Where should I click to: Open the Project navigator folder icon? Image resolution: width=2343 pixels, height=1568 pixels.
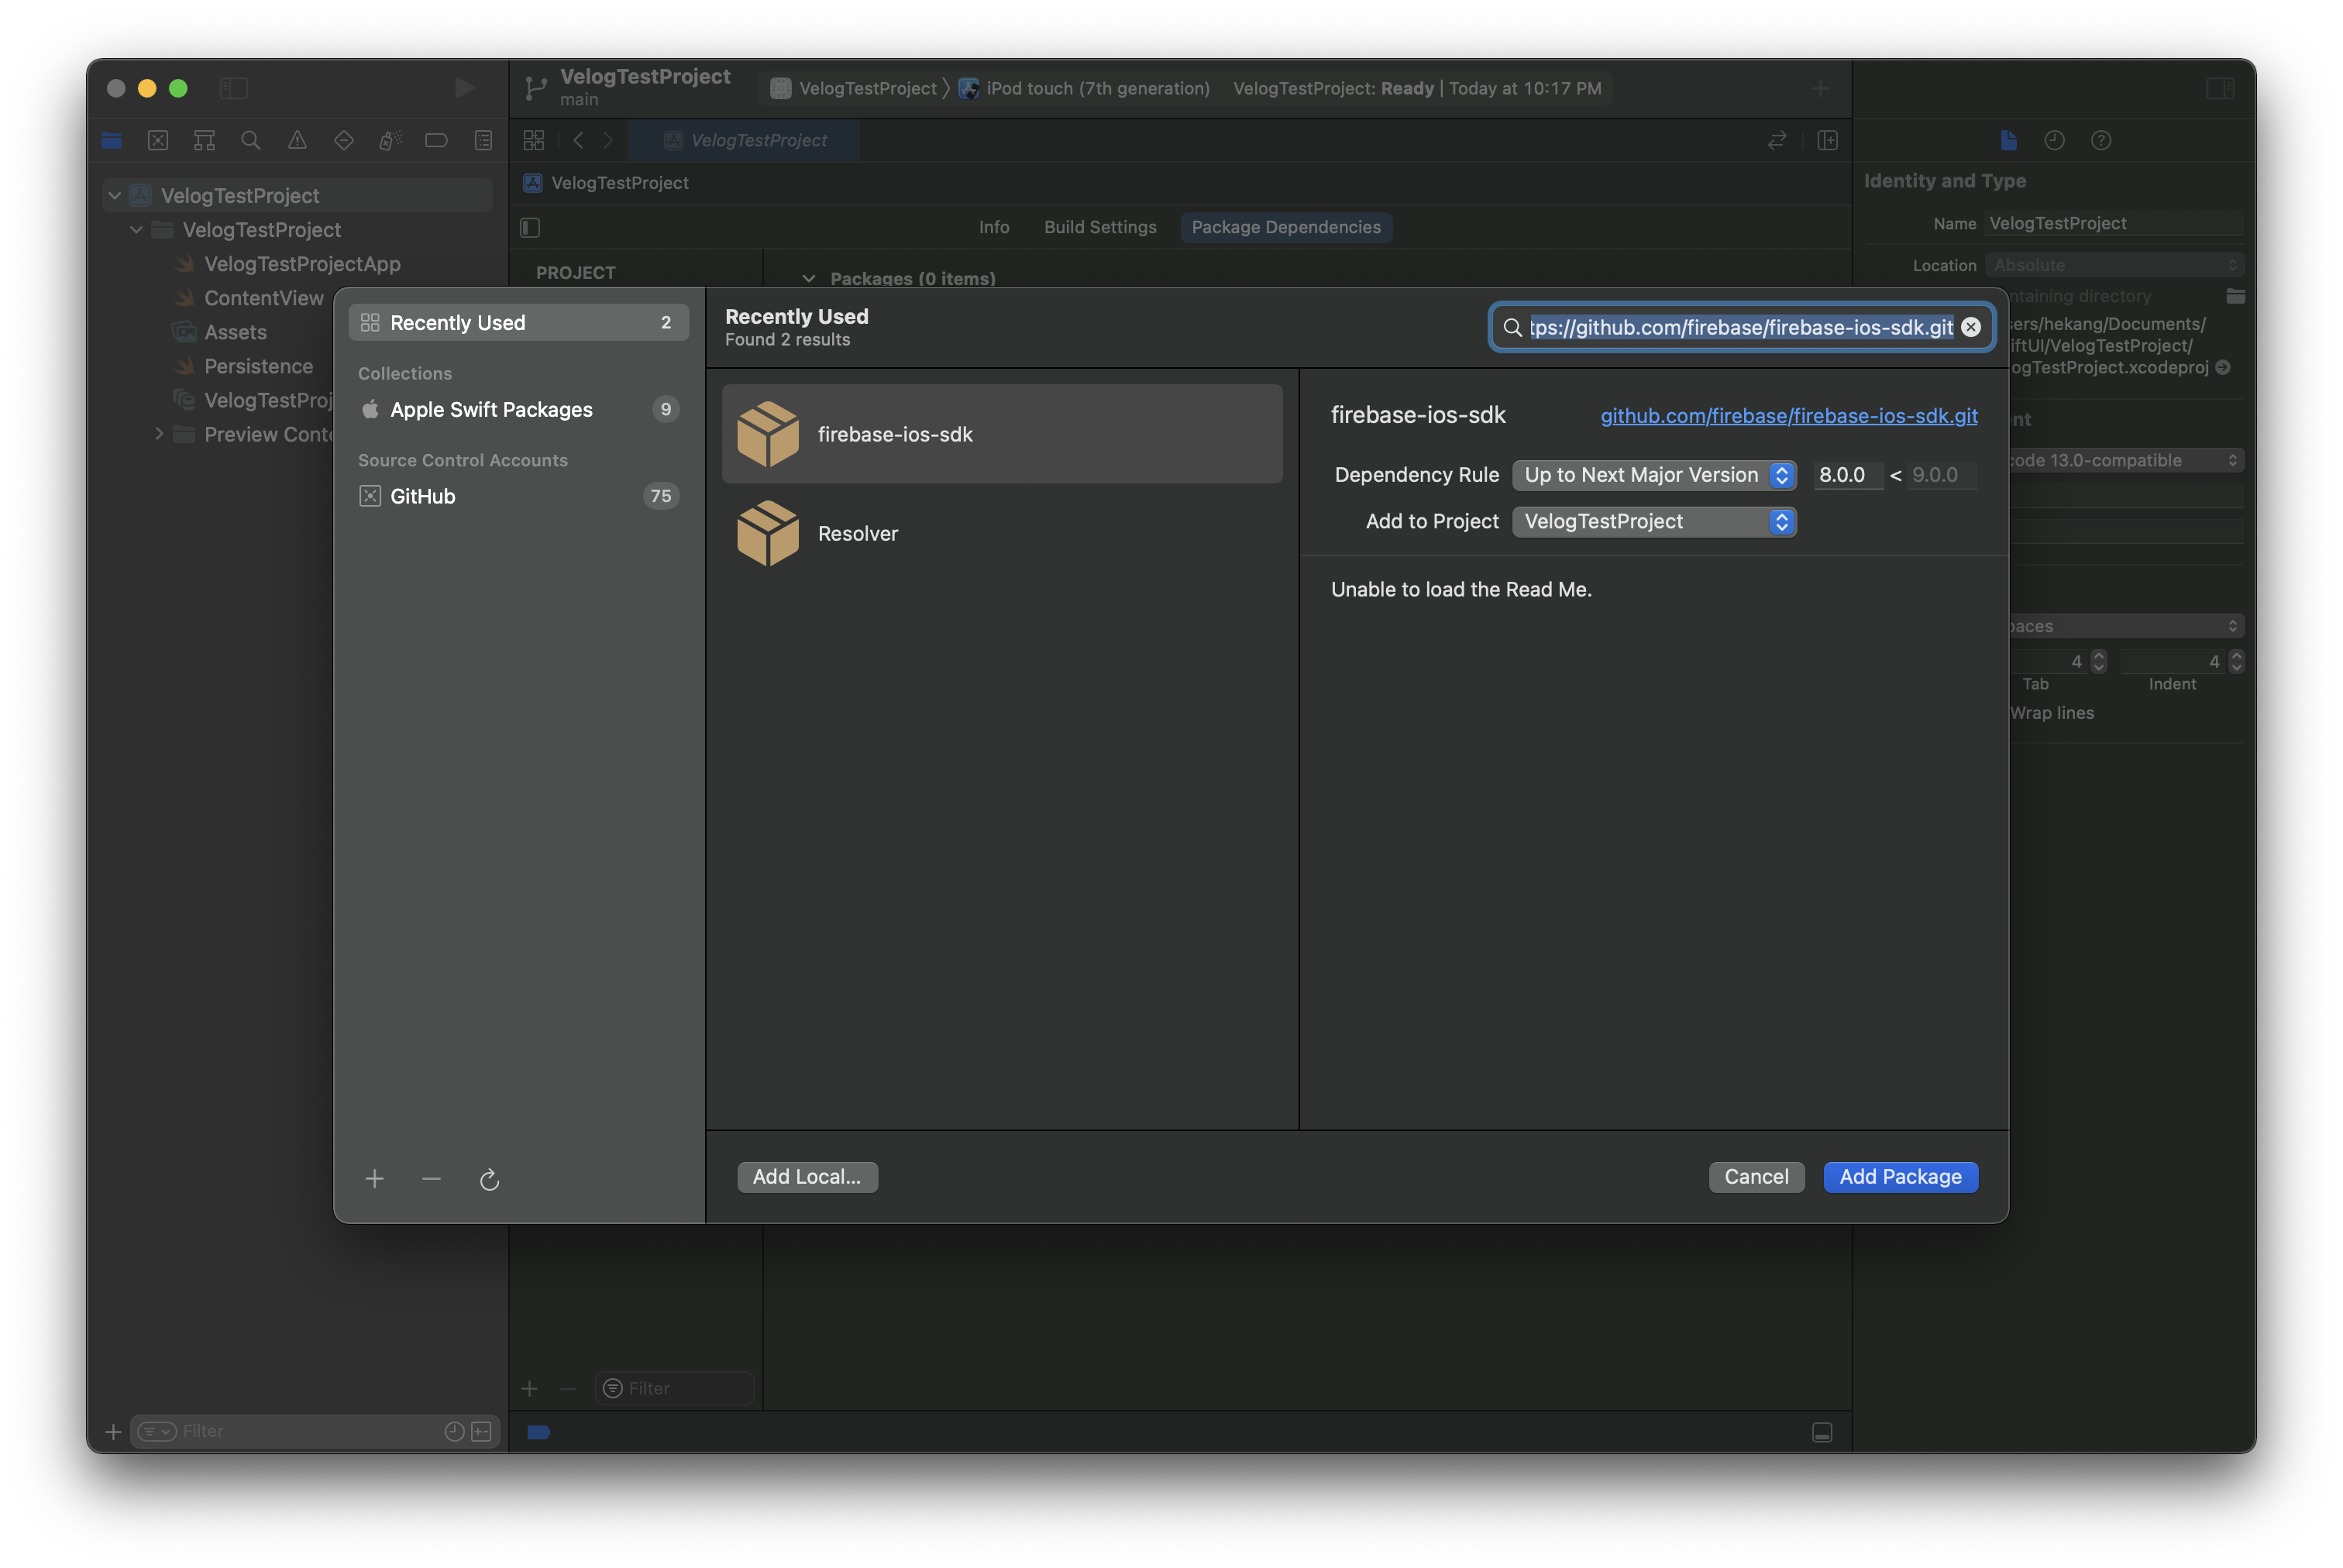tap(111, 140)
